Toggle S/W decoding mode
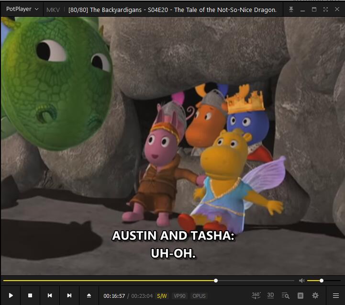Viewport: 345px width, 305px height. (162, 296)
